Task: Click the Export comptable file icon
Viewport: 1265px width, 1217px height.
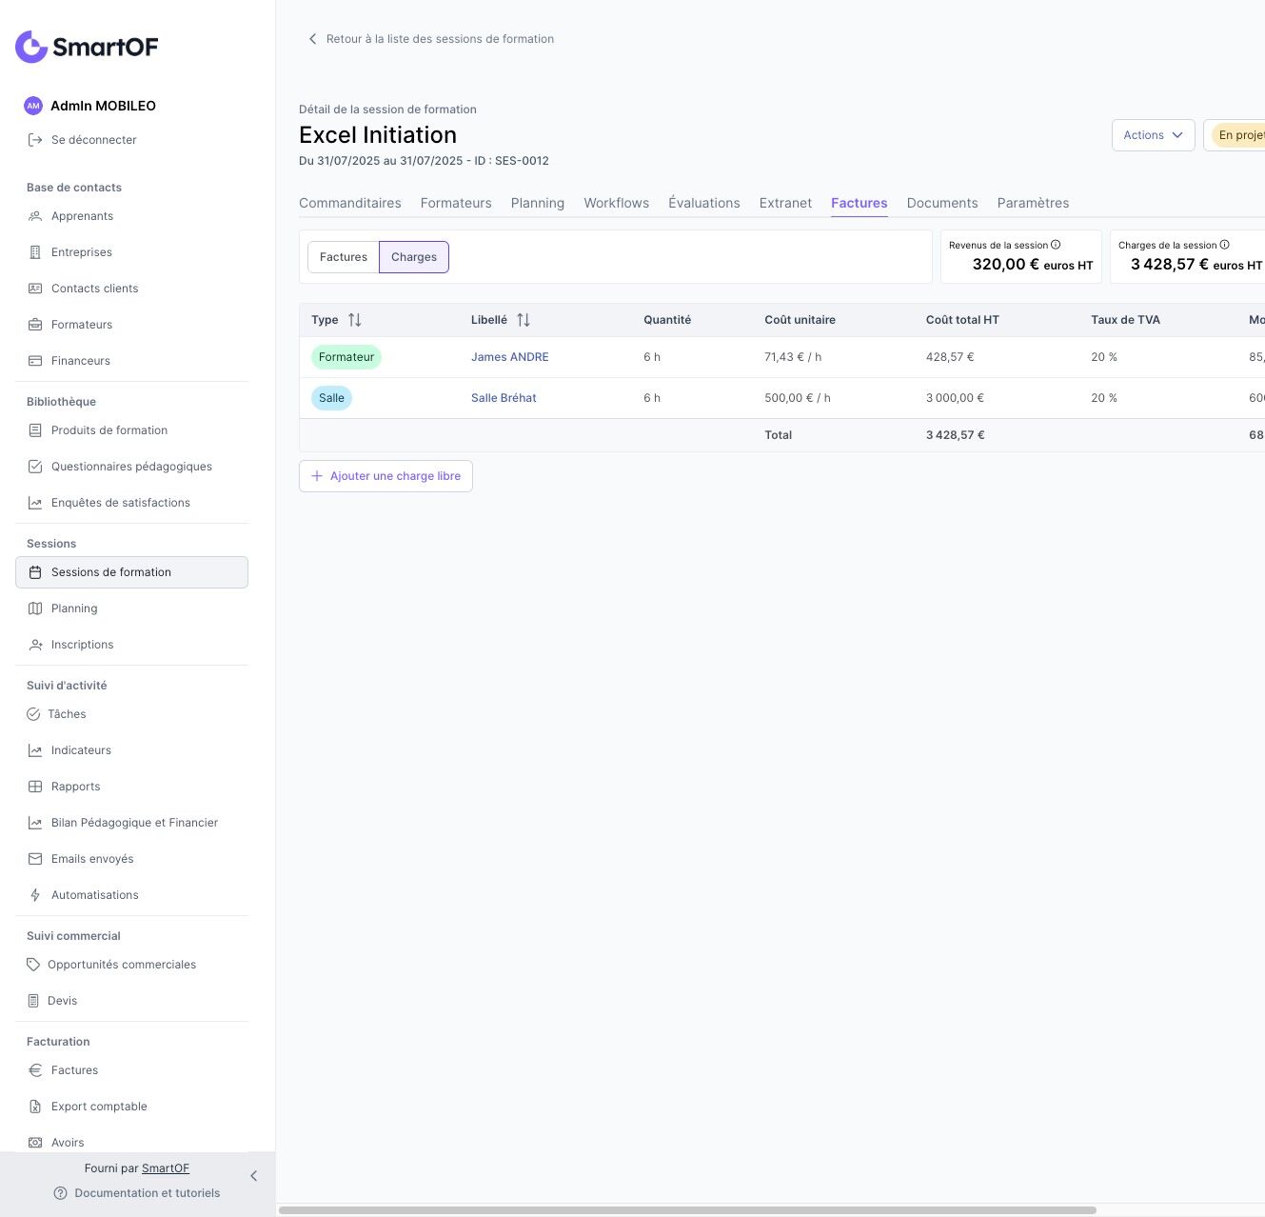Action: [35, 1107]
